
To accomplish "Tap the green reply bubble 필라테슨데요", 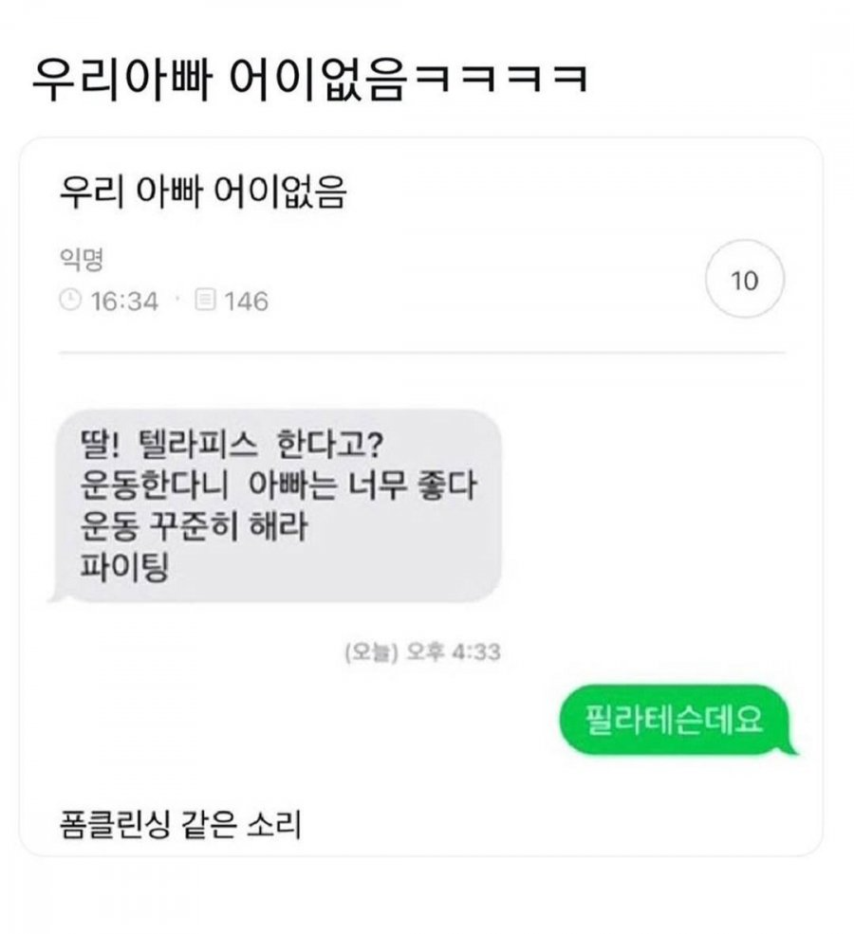I will tap(677, 720).
